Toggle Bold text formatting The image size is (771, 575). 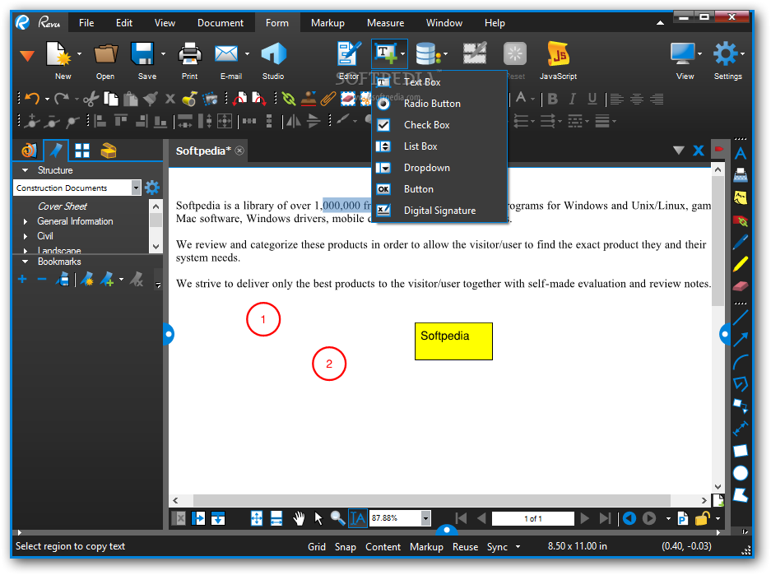coord(553,100)
